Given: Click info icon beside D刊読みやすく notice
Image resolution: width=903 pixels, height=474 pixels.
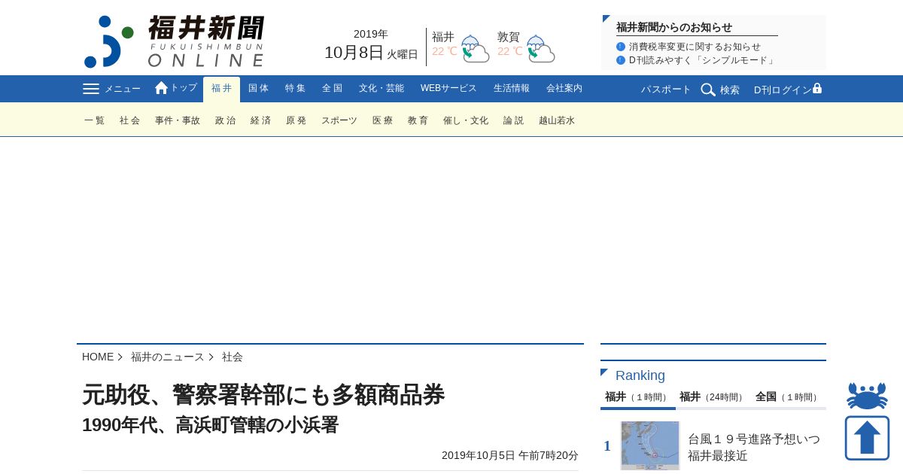Looking at the screenshot, I should [621, 60].
